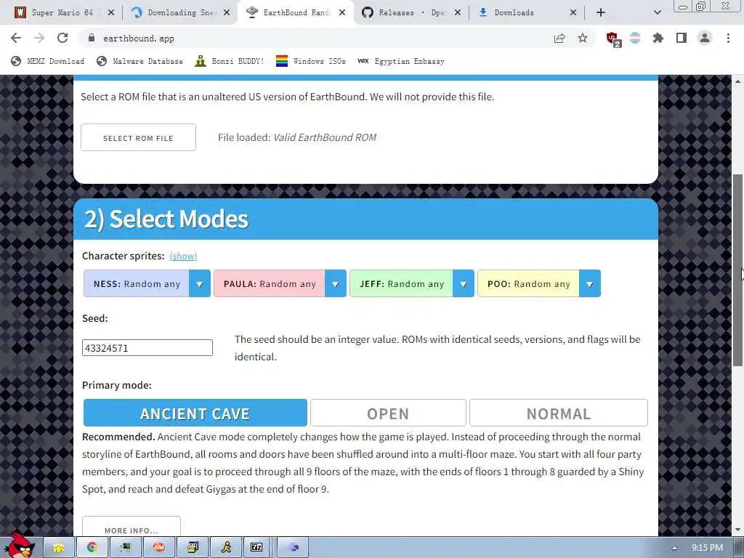Close the EarthBound Randomizer tab
This screenshot has height=558, width=744.
coord(342,12)
